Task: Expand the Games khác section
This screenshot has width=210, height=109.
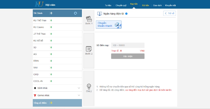Action: pyautogui.click(x=79, y=95)
